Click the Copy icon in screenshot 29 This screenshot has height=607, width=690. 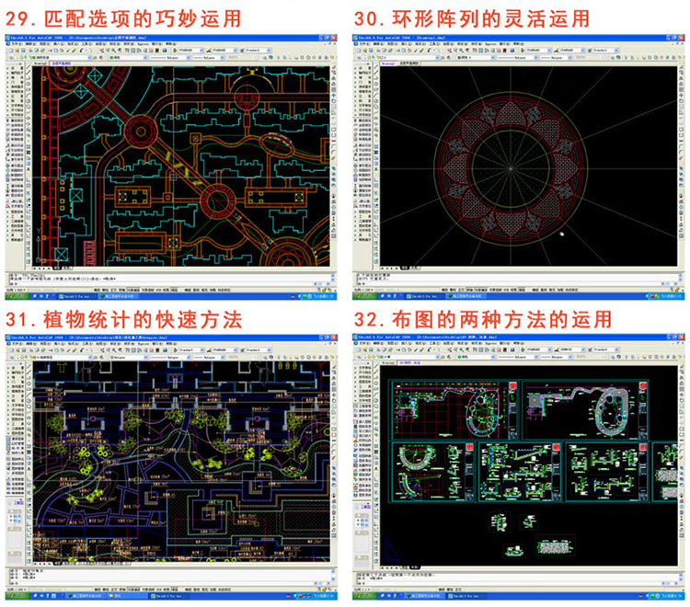[x=56, y=51]
